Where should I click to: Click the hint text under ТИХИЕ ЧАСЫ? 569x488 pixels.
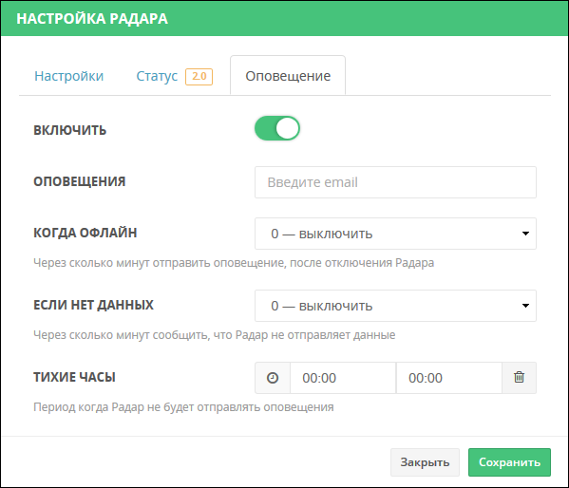click(x=183, y=407)
